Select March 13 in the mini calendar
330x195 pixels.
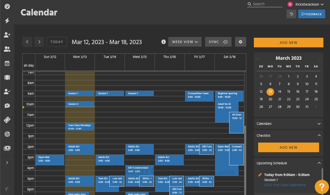270,92
